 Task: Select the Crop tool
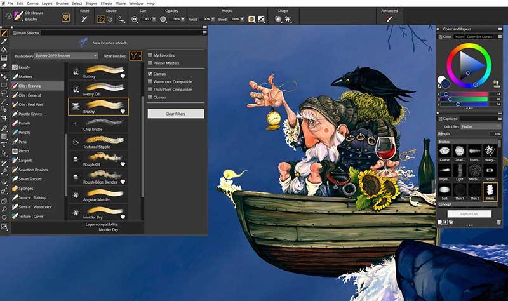tap(4, 117)
